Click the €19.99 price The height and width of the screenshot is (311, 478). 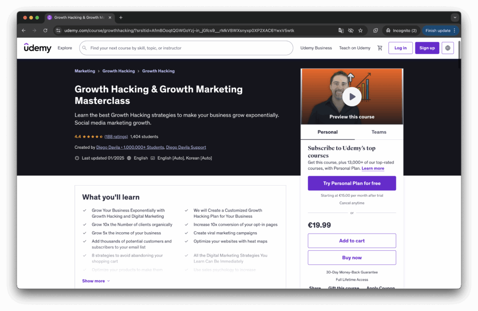pyautogui.click(x=319, y=225)
